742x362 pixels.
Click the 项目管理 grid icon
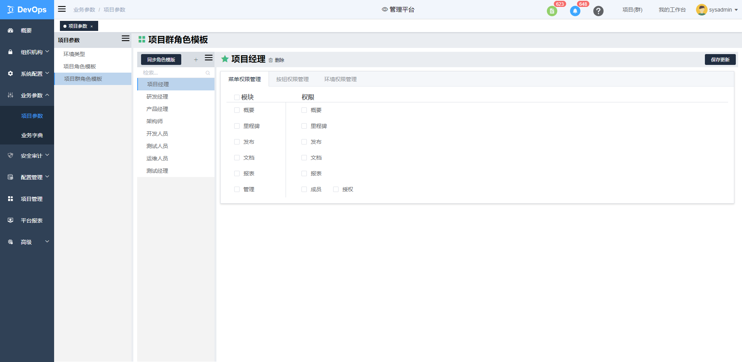pyautogui.click(x=10, y=199)
